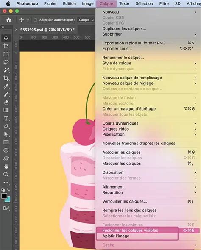Close the 9353905.psd document tab
The height and width of the screenshot is (250, 201).
[x=16, y=30]
